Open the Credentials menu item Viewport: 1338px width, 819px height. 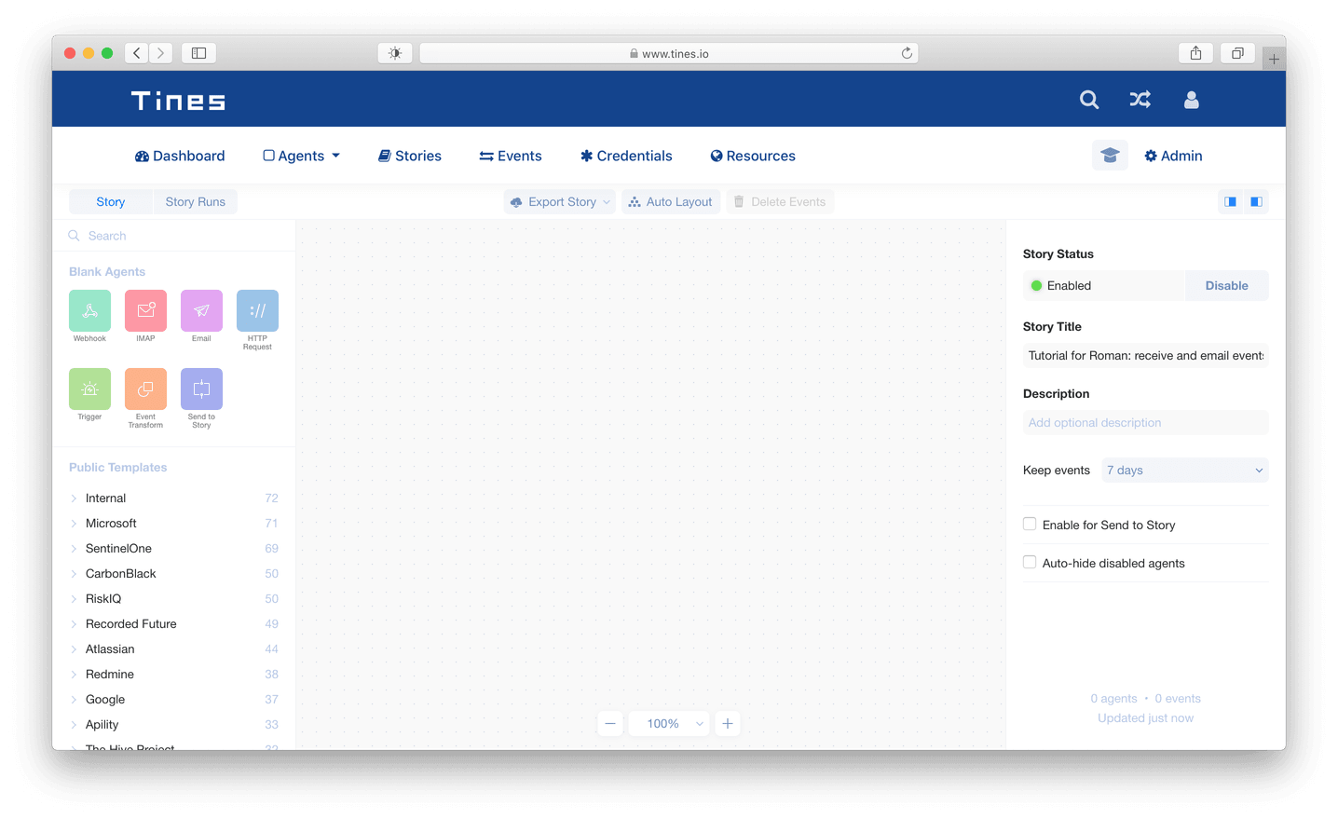pos(626,156)
